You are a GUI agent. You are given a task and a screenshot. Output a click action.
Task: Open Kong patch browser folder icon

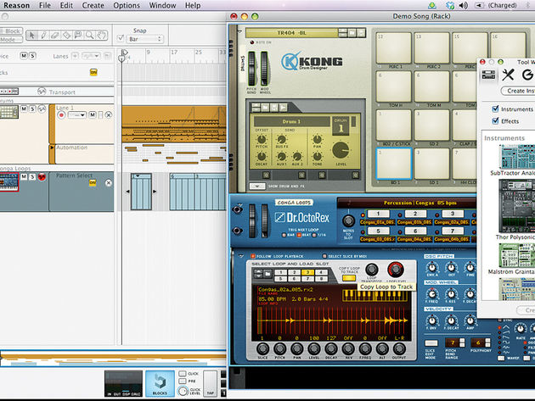pyautogui.click(x=352, y=33)
